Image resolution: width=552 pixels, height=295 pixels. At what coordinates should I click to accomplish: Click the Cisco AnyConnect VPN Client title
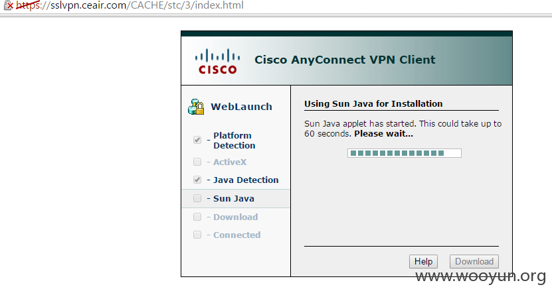(x=345, y=60)
